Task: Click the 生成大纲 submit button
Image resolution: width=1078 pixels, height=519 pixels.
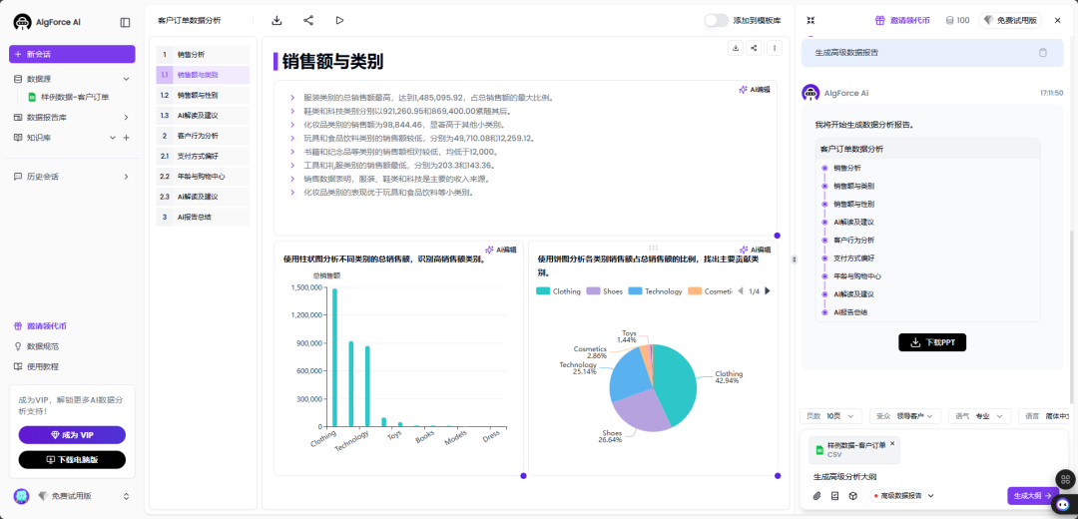Action: click(x=1033, y=496)
